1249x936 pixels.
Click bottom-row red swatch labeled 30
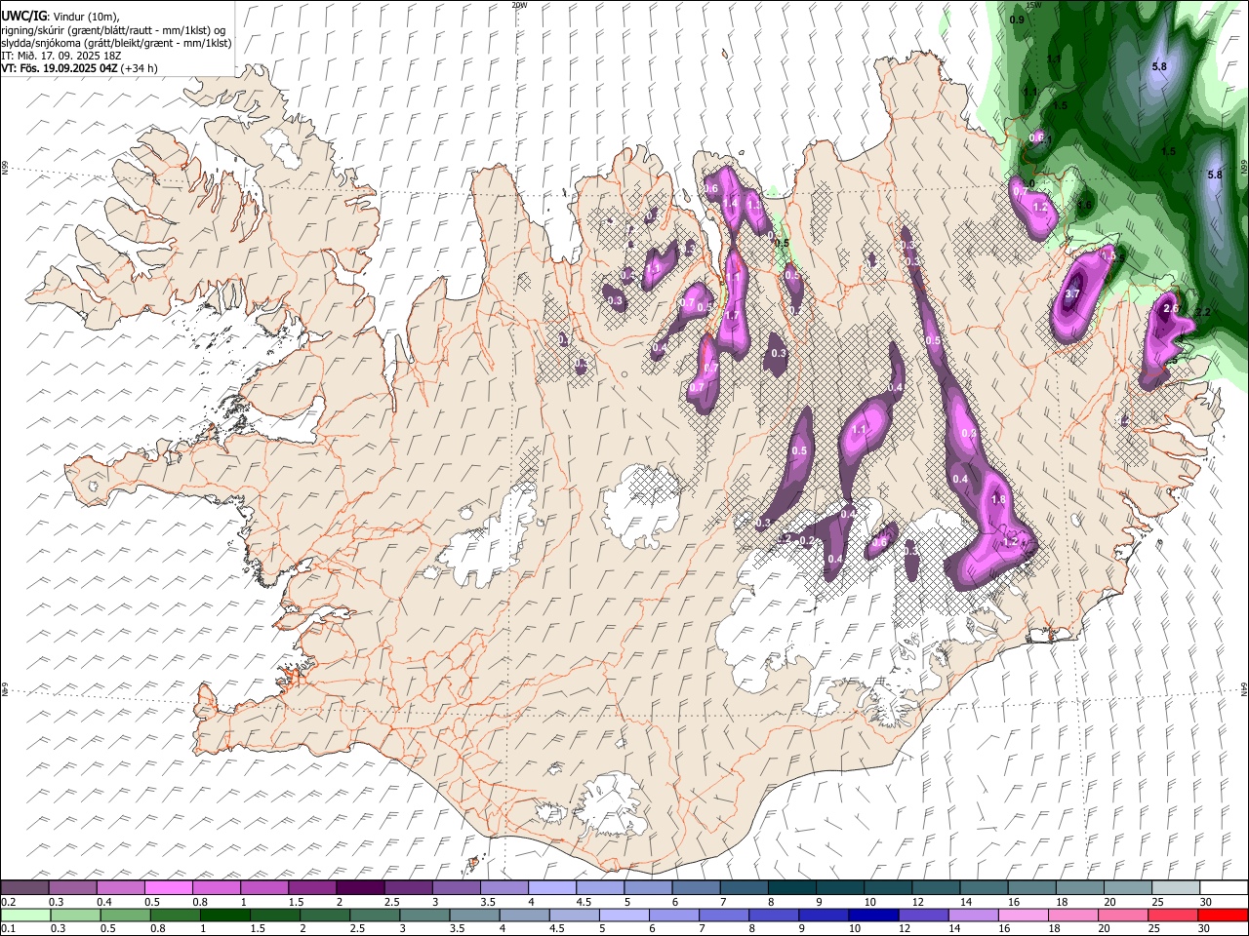[1224, 915]
